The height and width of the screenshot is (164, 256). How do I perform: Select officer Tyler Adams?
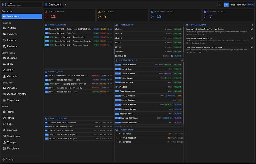coord(148,87)
